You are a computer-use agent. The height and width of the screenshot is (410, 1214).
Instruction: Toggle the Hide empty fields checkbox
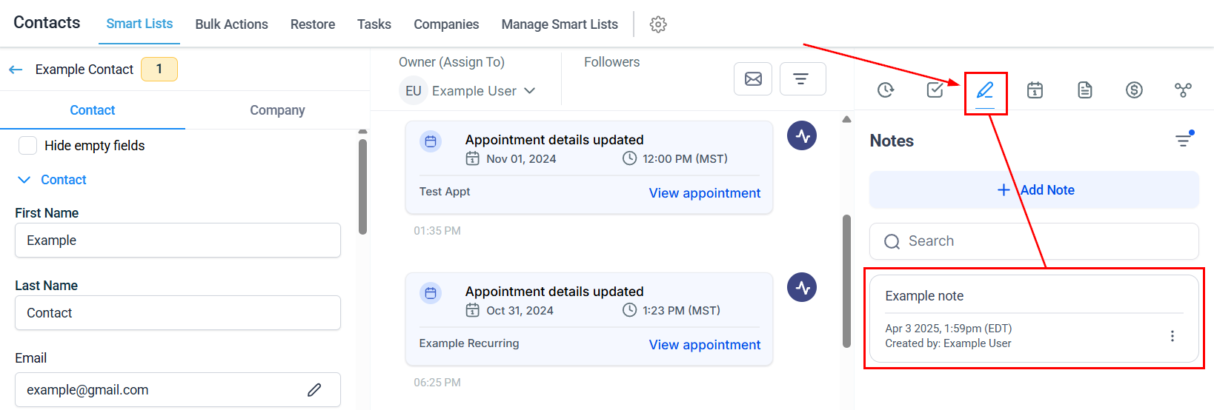pyautogui.click(x=27, y=145)
